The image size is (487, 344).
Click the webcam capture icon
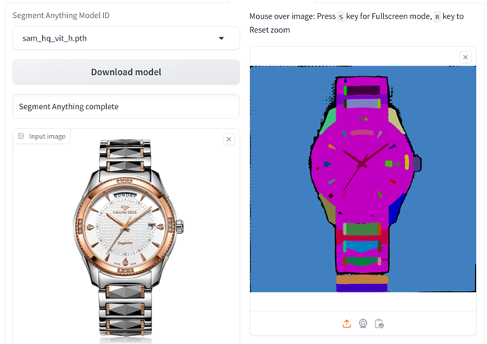pos(363,324)
